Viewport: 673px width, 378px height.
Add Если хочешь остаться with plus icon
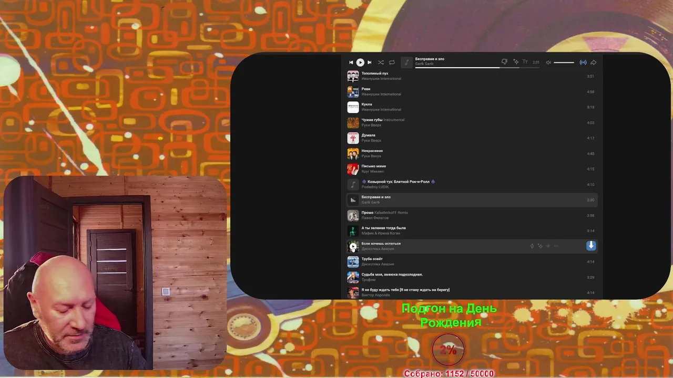[548, 246]
